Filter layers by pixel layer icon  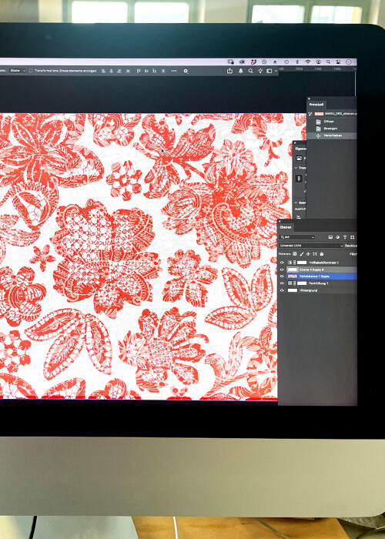pyautogui.click(x=330, y=237)
